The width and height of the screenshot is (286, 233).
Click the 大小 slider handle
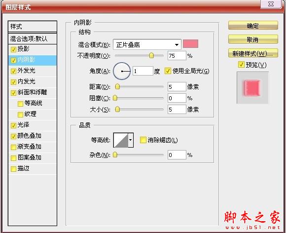[117, 109]
